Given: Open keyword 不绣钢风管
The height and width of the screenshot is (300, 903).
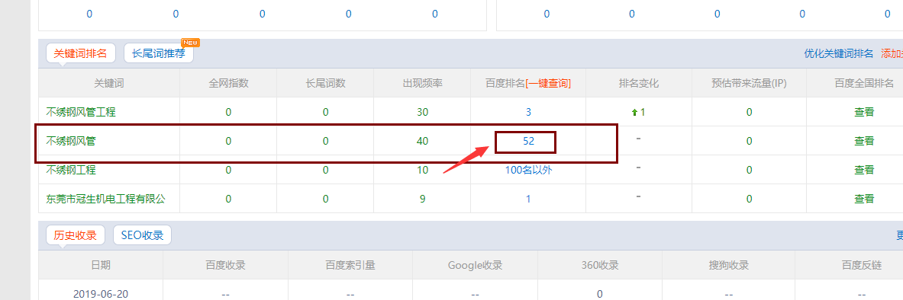Looking at the screenshot, I should [x=71, y=140].
